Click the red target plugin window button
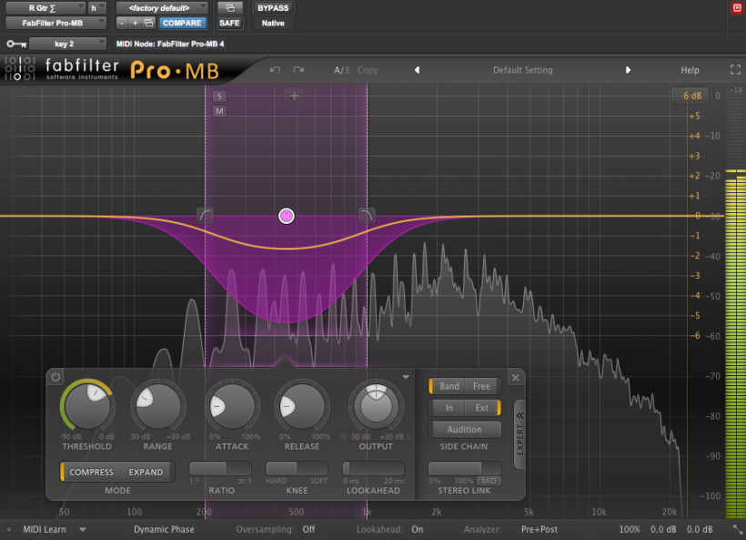746x540 pixels. pos(737,8)
